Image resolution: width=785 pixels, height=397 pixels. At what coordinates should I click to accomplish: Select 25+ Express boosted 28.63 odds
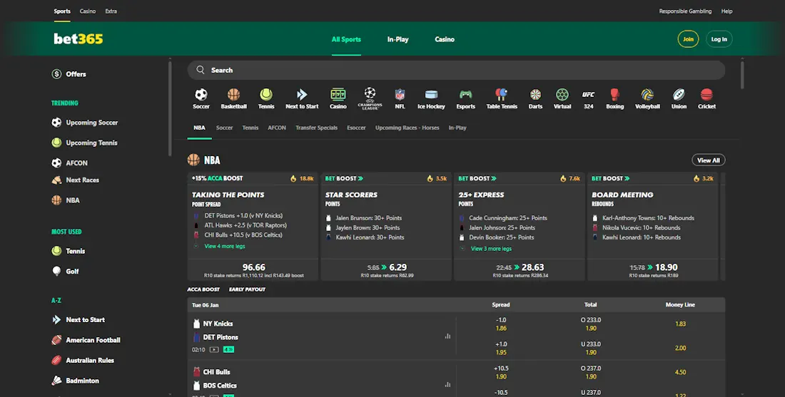click(x=520, y=270)
